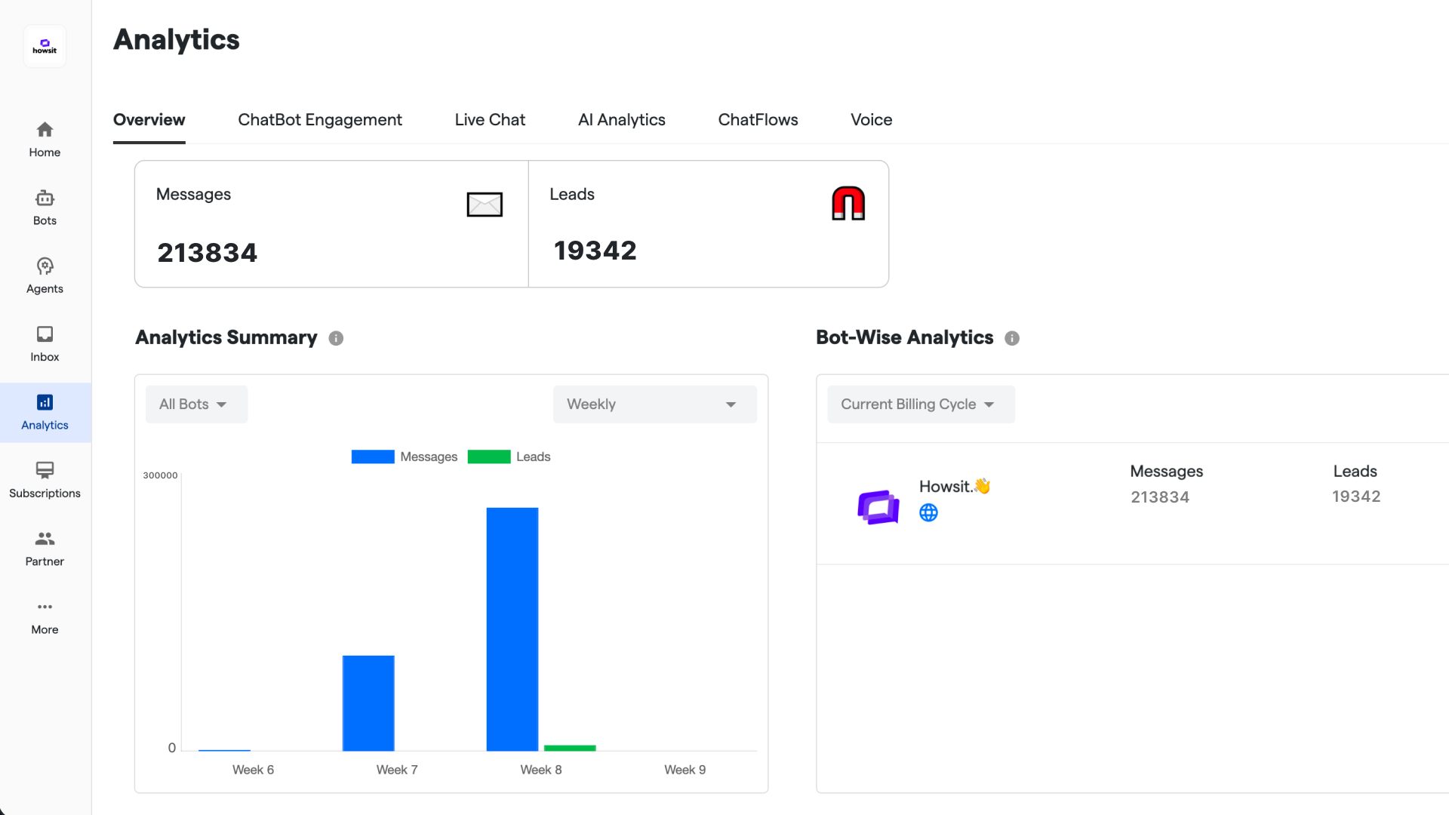Open the Live Chat tab
The height and width of the screenshot is (815, 1449).
(x=490, y=120)
